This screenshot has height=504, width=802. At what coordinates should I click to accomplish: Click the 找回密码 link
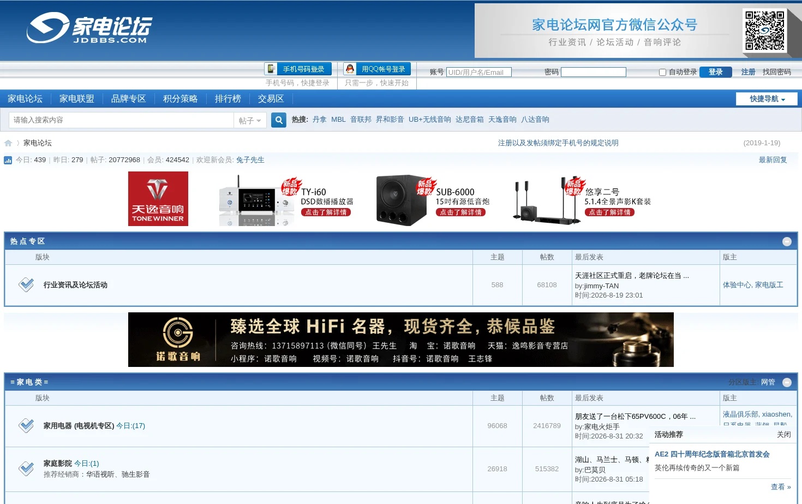777,72
